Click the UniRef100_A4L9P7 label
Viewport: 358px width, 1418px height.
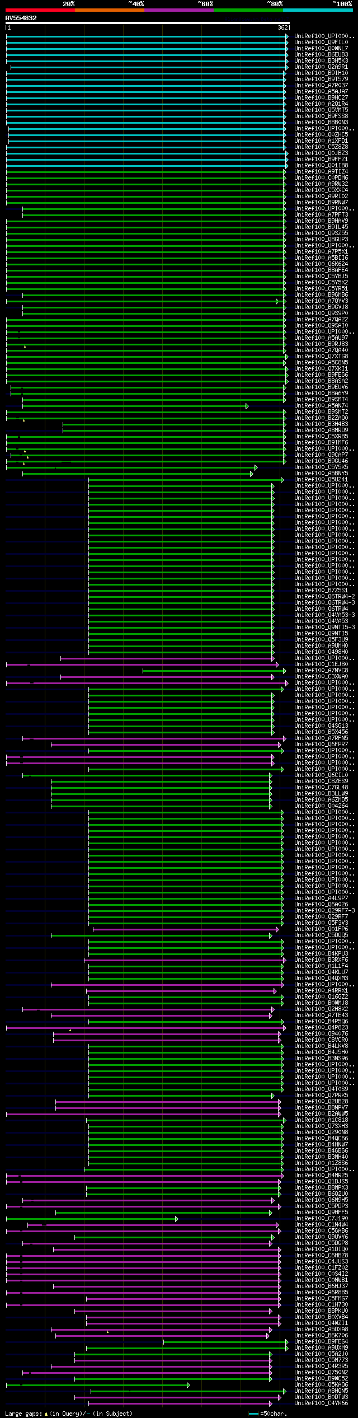coord(321,898)
